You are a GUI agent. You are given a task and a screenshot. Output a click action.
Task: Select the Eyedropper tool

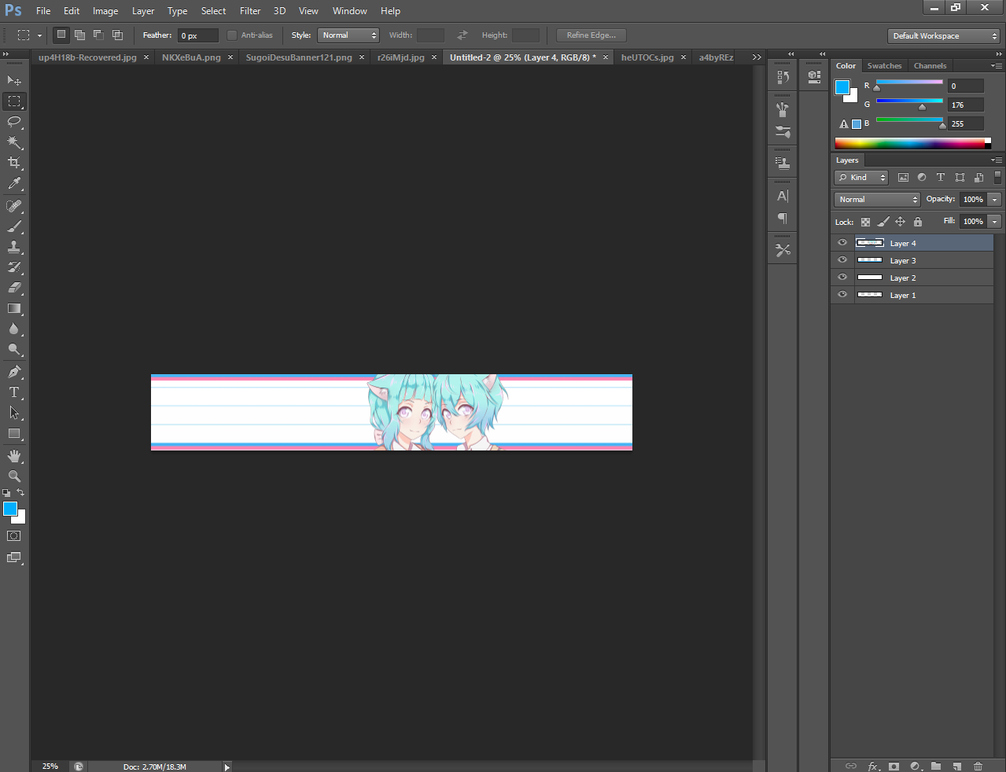[14, 183]
